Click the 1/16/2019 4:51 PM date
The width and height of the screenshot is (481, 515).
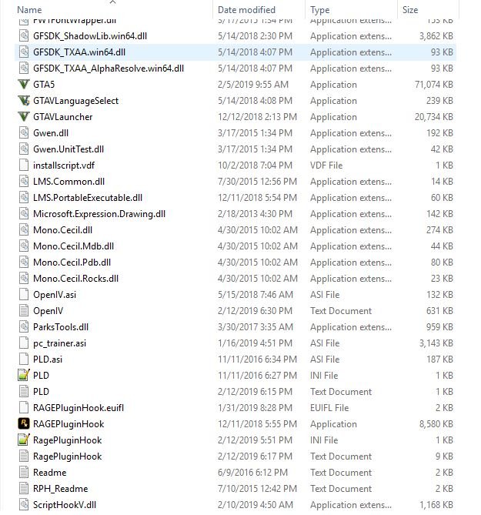(x=255, y=343)
